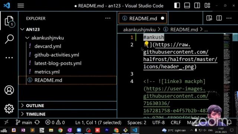Open Chrome from the taskbar

pos(60,130)
